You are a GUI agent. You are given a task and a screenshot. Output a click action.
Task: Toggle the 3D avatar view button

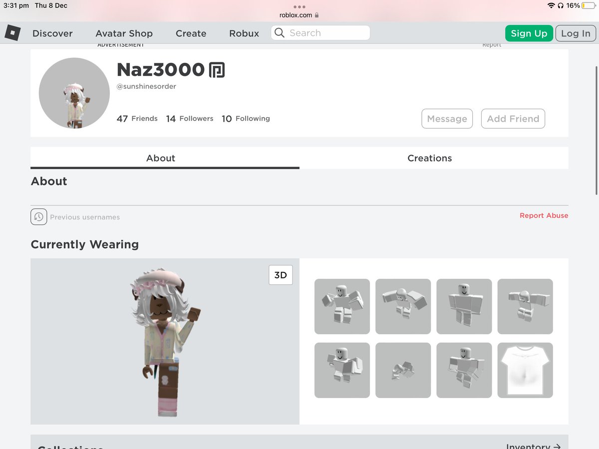tap(281, 275)
